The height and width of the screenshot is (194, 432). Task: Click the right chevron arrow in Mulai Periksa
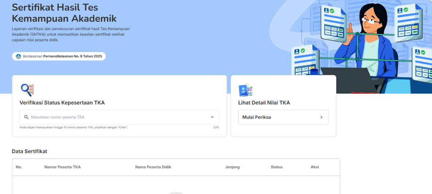pyautogui.click(x=321, y=117)
